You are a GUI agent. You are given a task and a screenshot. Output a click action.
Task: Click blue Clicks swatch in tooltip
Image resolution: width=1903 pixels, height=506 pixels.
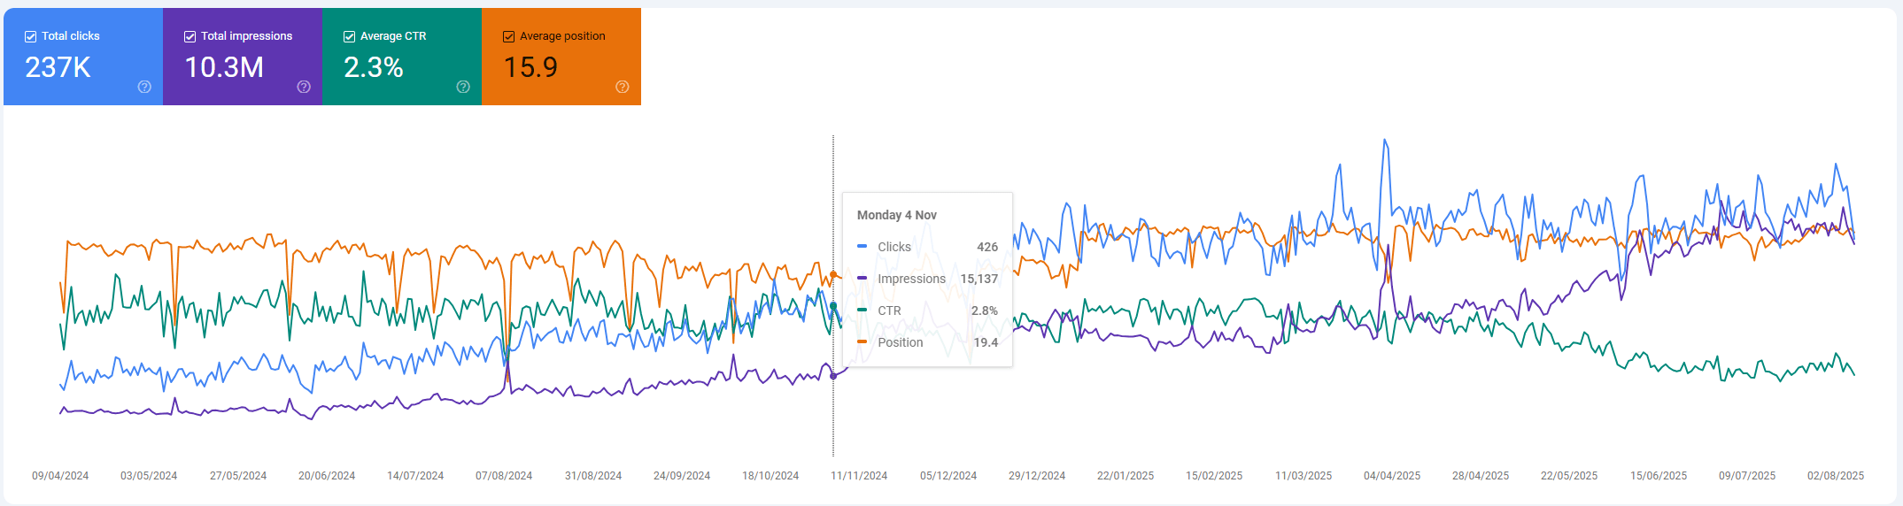point(863,247)
